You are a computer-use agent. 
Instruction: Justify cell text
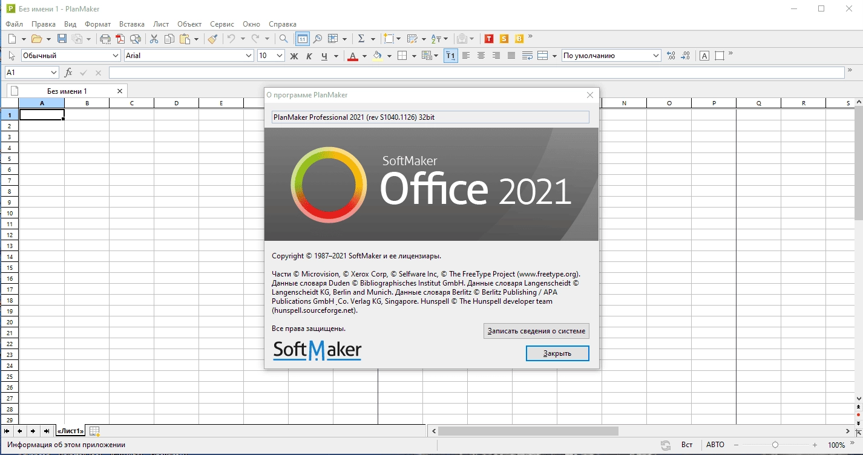(511, 56)
